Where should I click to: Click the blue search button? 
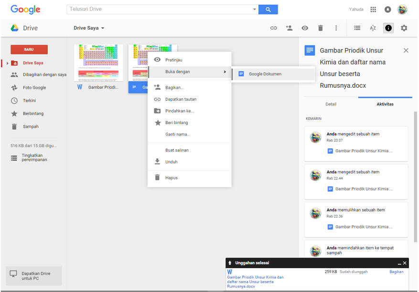(x=268, y=10)
